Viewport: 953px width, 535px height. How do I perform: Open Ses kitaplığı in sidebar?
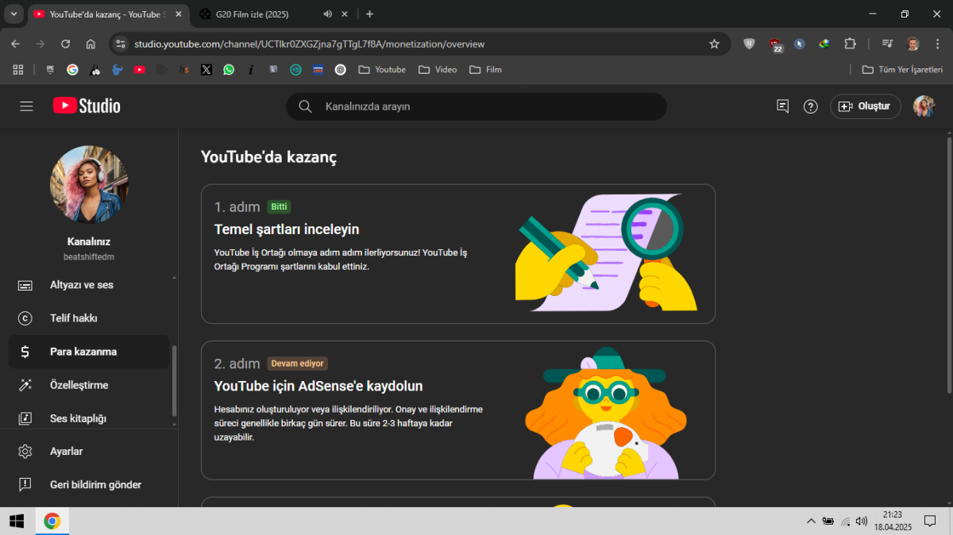click(89, 418)
